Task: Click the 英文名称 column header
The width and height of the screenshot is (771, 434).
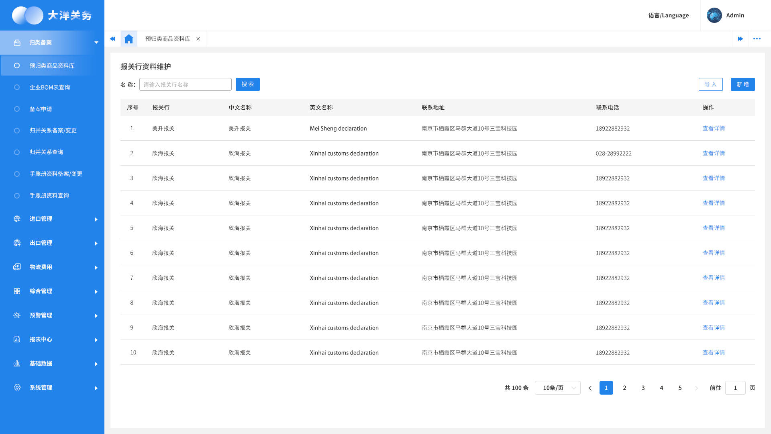Action: coord(321,108)
